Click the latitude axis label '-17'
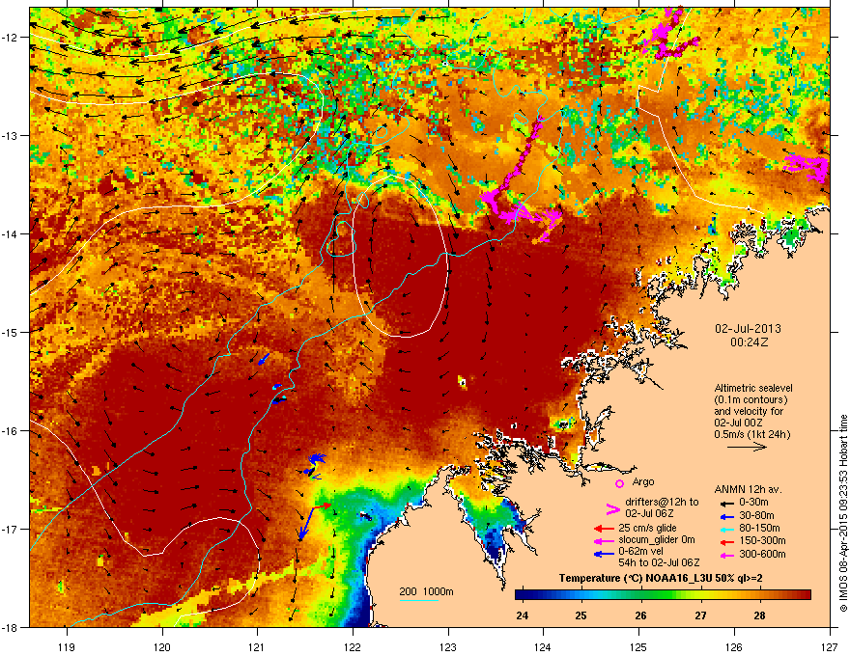 (10, 529)
